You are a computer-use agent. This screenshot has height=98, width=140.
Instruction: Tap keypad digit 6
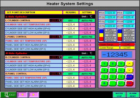[x=121, y=70]
